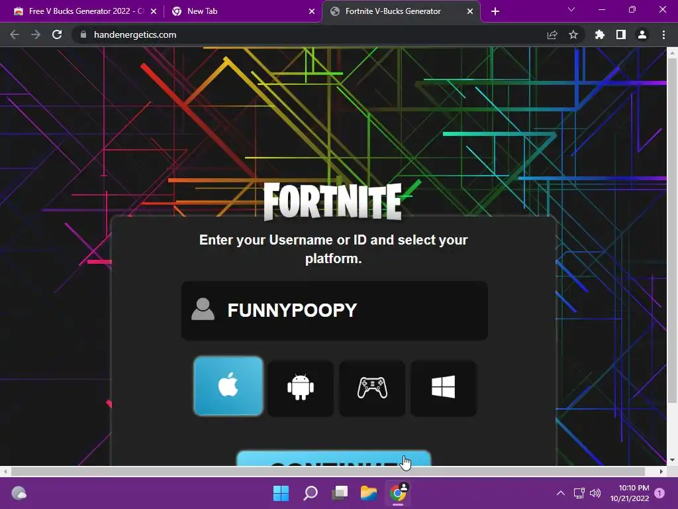Open the notification center badge
678x509 pixels.
tap(659, 493)
